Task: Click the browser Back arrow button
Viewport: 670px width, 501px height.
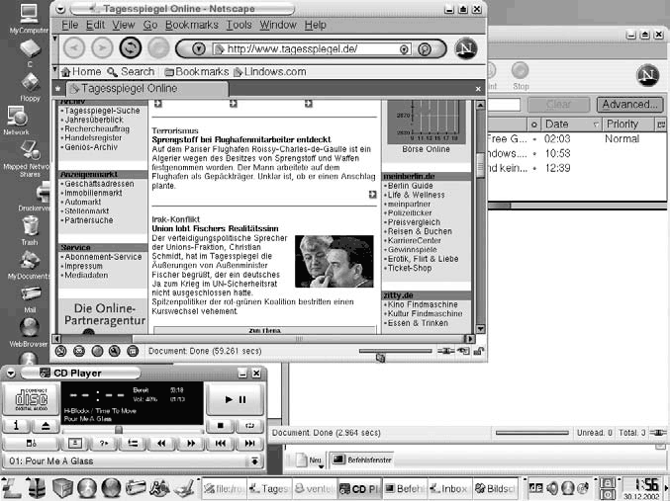Action: [x=73, y=48]
